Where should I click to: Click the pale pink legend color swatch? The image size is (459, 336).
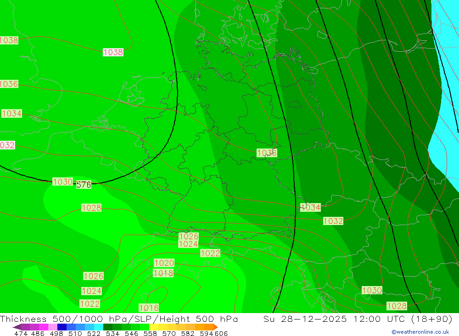coord(53,327)
